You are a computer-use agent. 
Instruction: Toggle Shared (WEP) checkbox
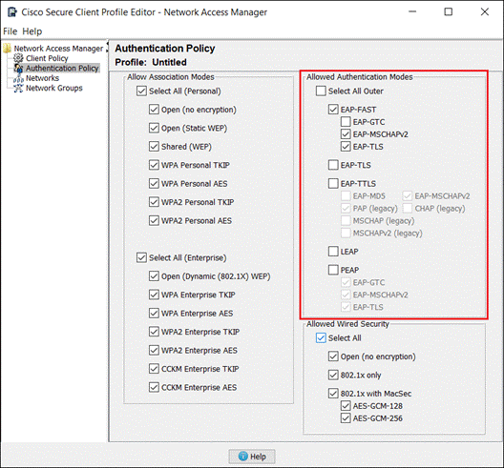(154, 147)
